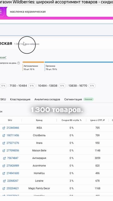113x201 pixels.
Task: Open external link icon for SKU 277098056
Action: pyautogui.click(x=4, y=151)
